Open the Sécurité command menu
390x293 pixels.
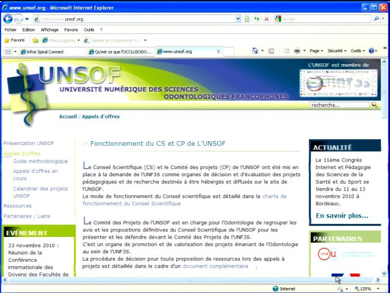click(337, 51)
